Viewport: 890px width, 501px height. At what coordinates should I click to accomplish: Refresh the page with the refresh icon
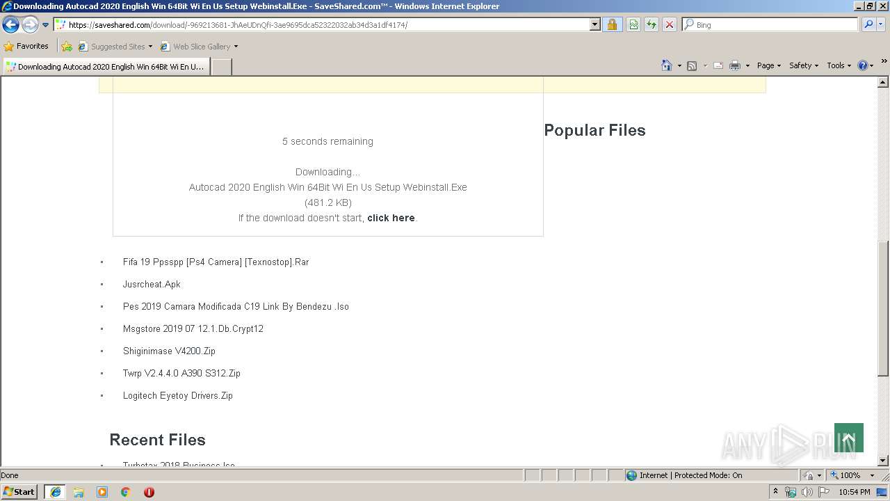tap(652, 25)
